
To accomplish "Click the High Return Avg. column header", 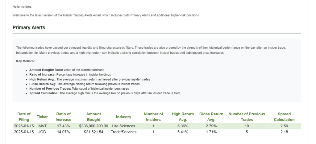I will pos(183,117).
